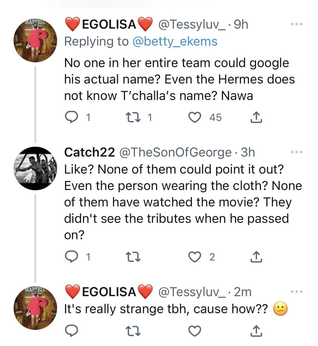This screenshot has width=318, height=346.
Task: Share the 'really strange tbh' tweet
Action: click(x=256, y=330)
